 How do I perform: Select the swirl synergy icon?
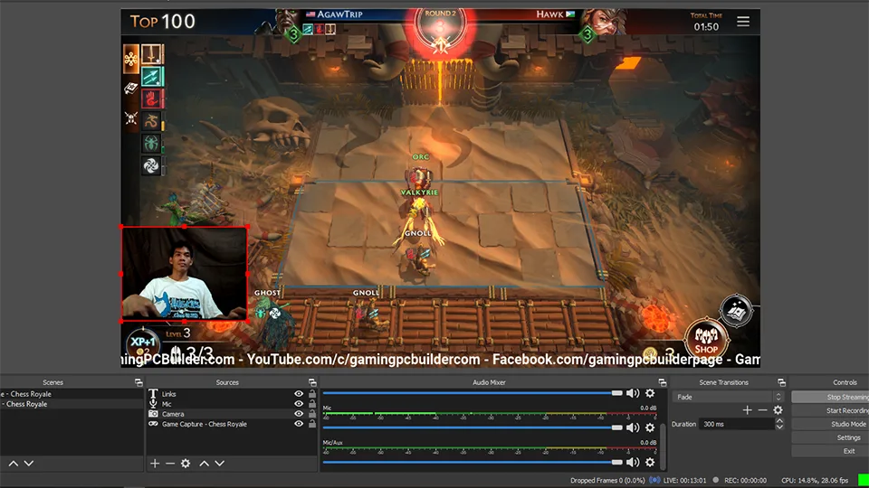click(x=151, y=164)
